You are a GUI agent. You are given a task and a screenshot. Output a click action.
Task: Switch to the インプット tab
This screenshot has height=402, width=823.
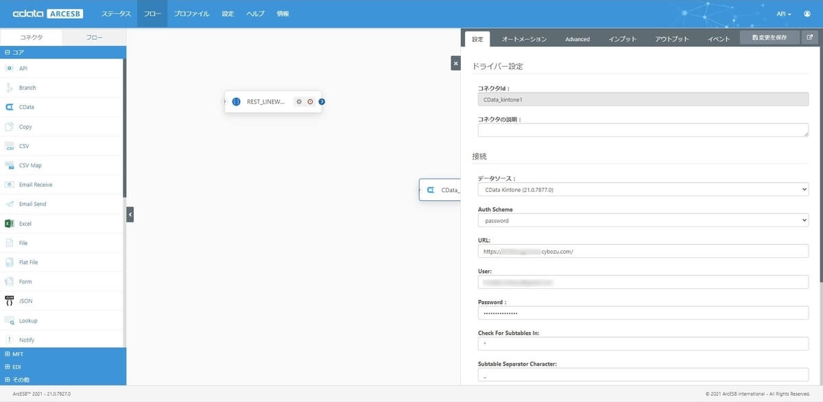pos(623,39)
